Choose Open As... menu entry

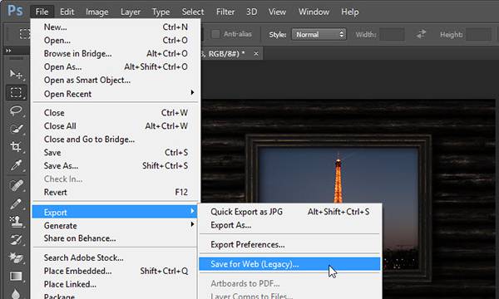(x=116, y=67)
